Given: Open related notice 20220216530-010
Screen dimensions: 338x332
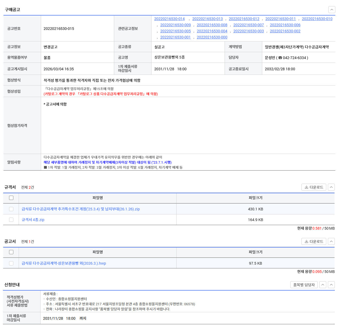Looking at the screenshot, I should [x=317, y=19].
